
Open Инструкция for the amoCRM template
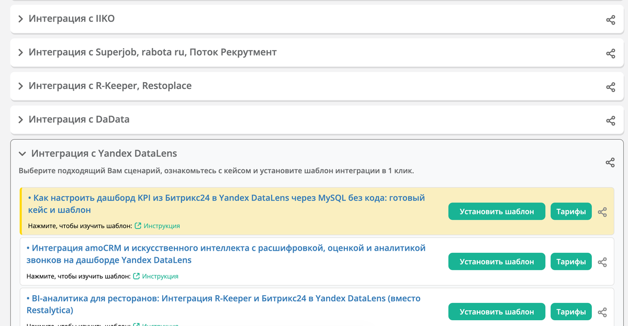tap(160, 276)
